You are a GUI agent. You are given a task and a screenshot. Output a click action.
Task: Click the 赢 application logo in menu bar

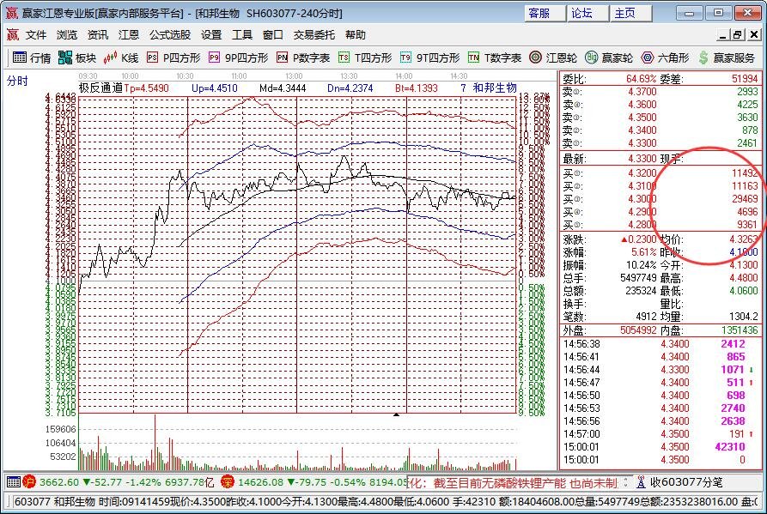(13, 34)
